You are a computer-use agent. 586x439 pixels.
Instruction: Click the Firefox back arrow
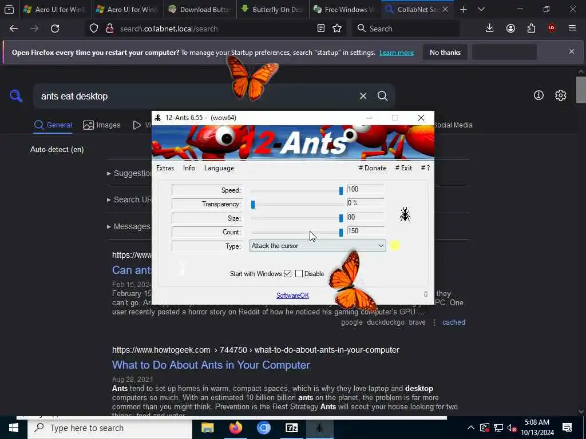[14, 29]
